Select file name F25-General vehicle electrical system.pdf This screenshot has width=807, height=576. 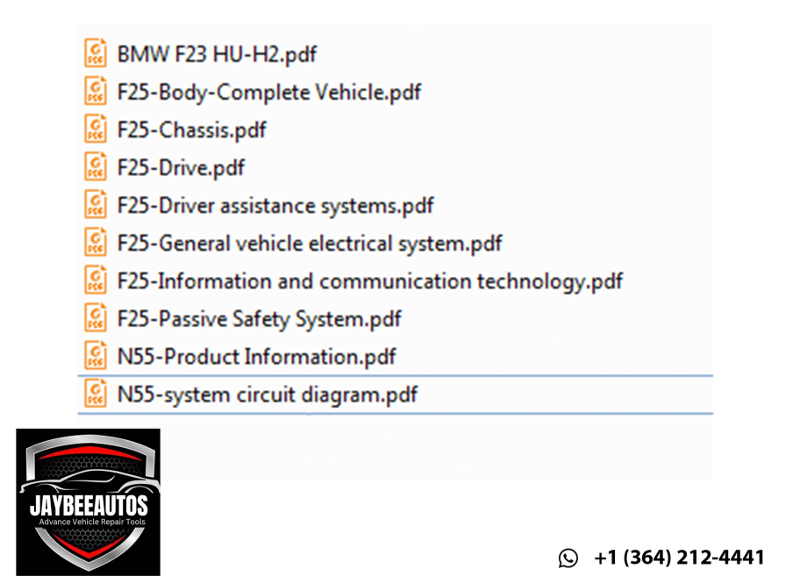310,244
